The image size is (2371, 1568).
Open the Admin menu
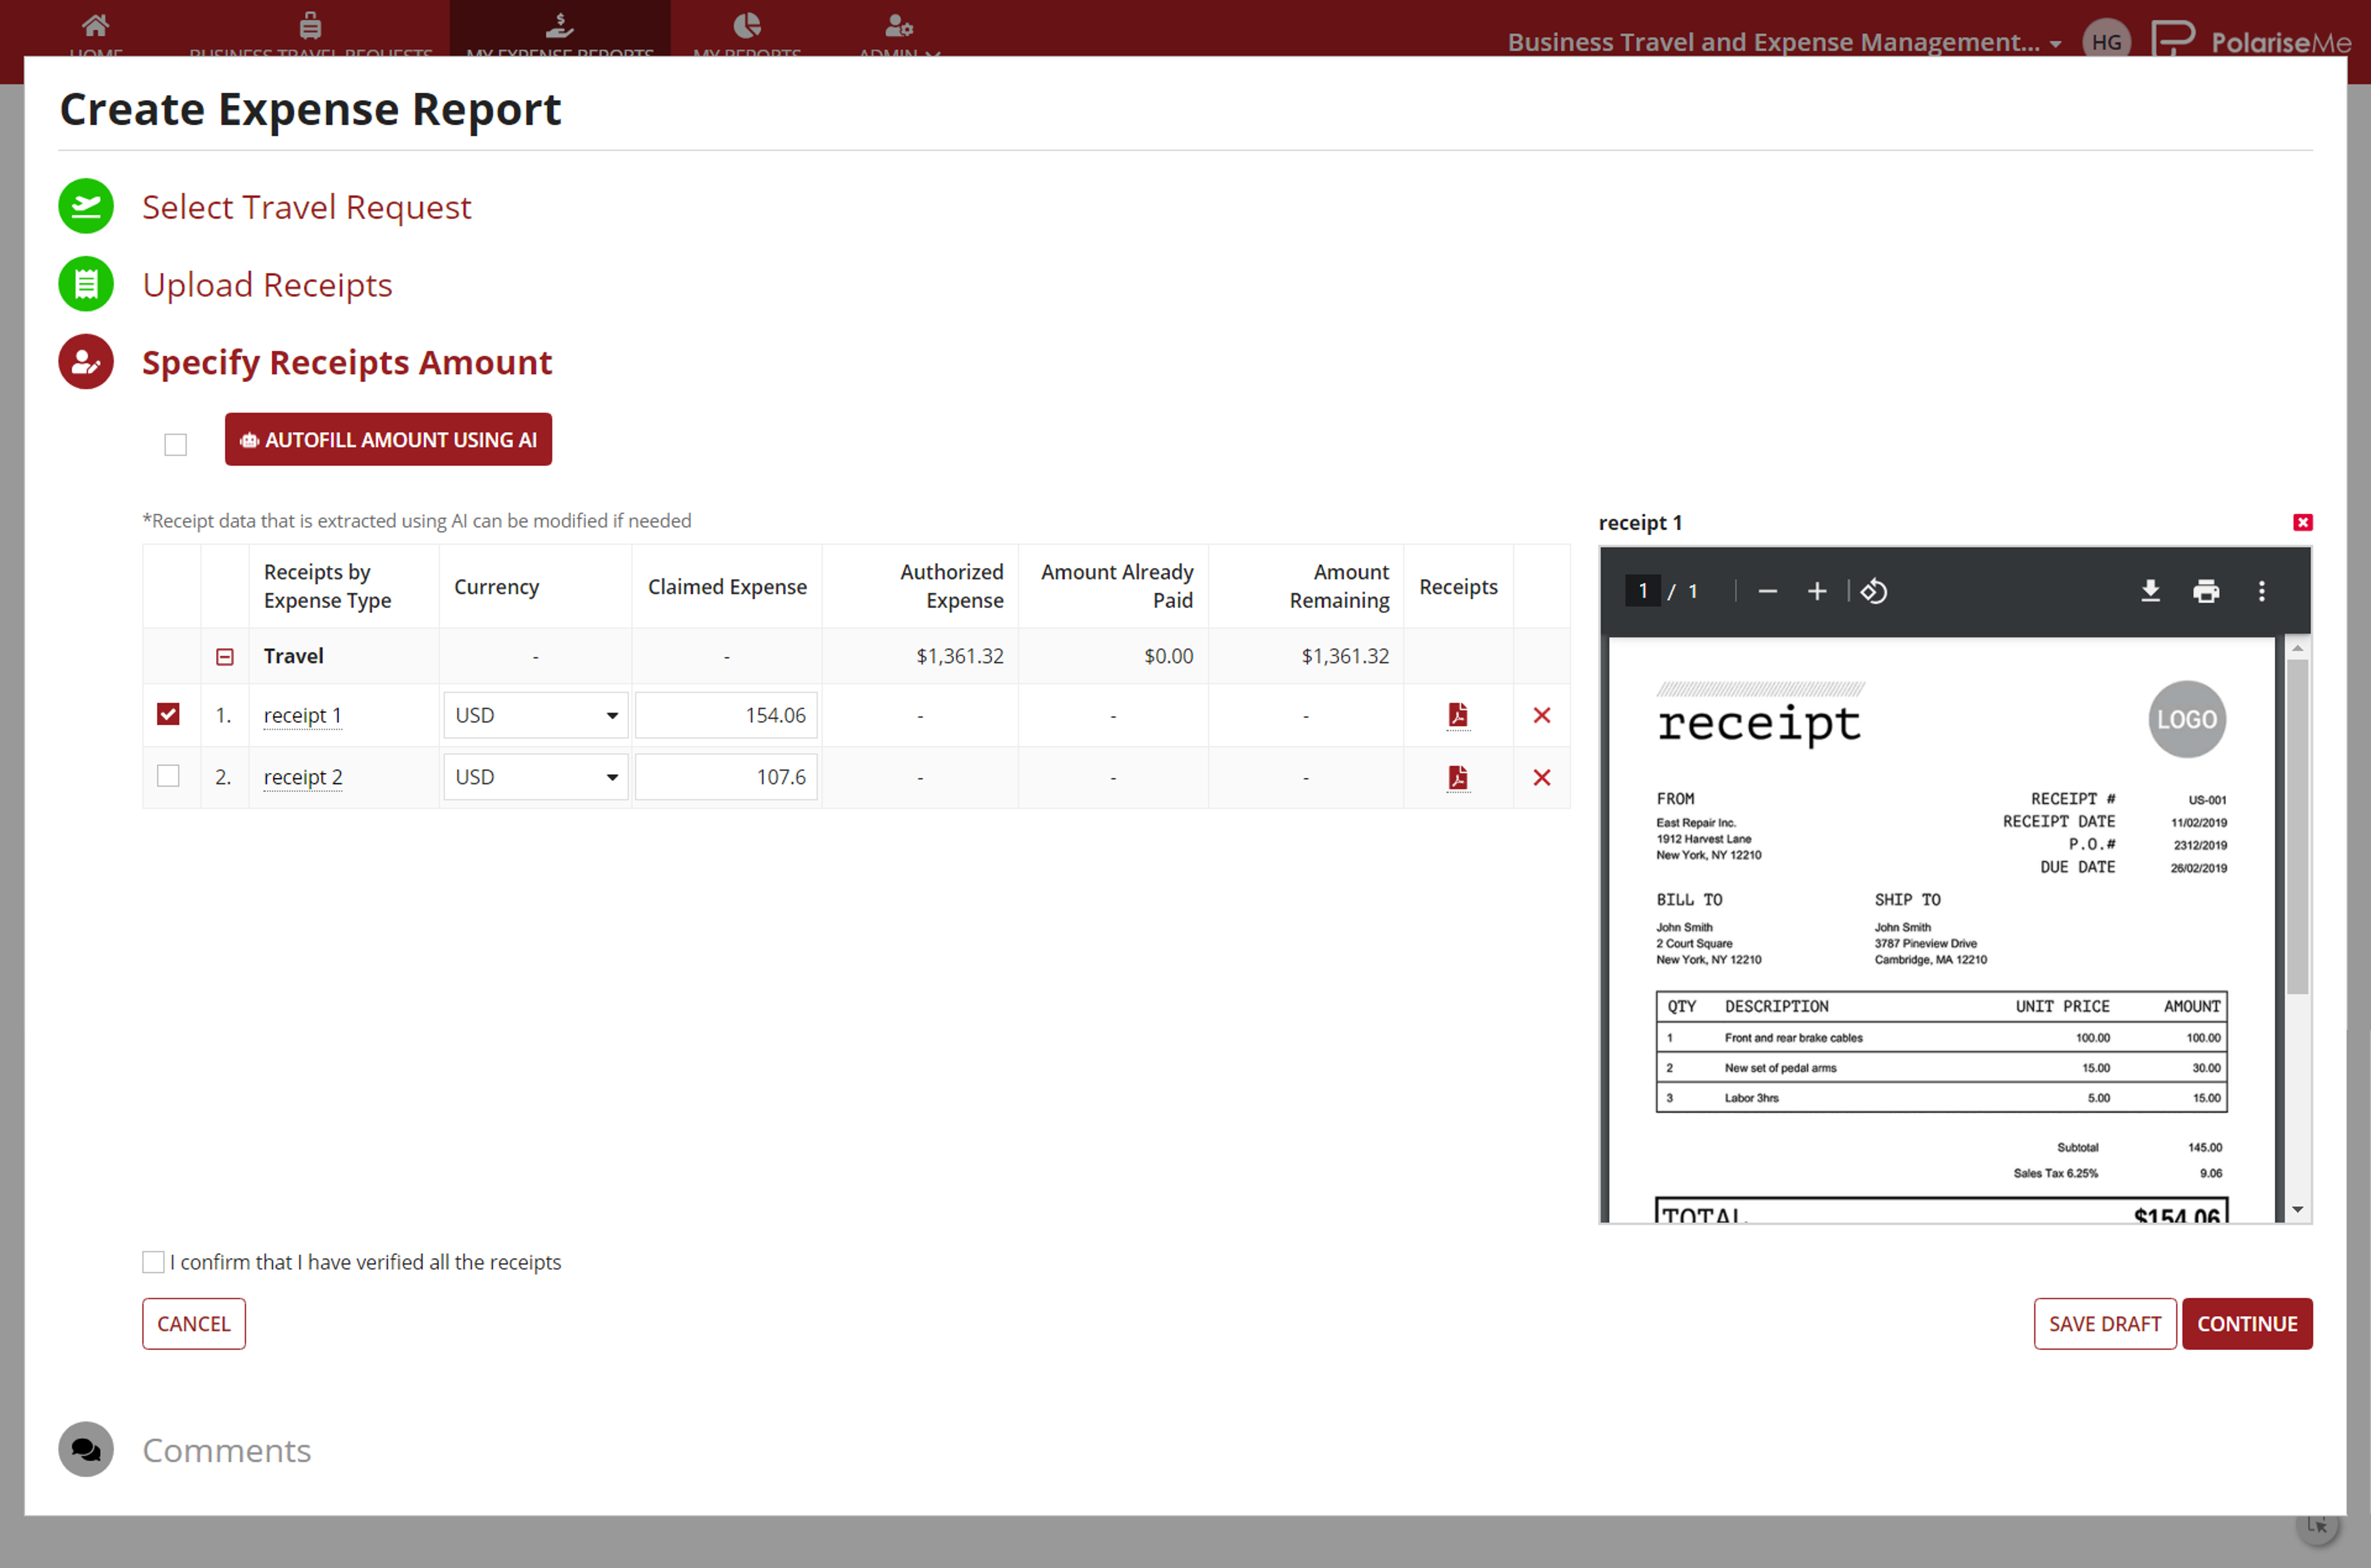899,28
